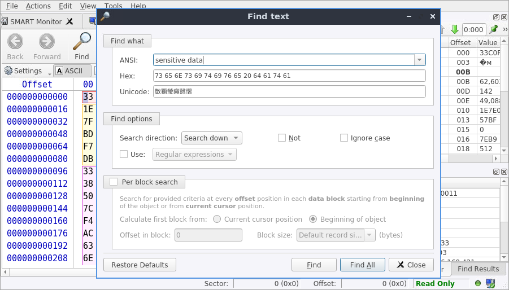Screen dimensions: 509x290
Task: Open the Search direction dropdown
Action: point(212,138)
